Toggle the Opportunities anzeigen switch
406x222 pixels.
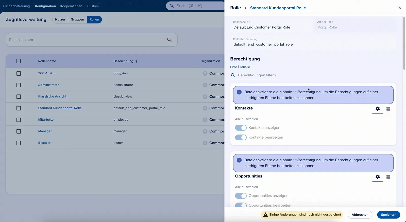[241, 196]
